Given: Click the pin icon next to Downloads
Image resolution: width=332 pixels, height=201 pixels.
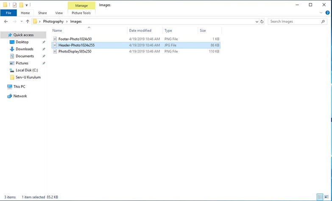Looking at the screenshot, I should [x=44, y=49].
